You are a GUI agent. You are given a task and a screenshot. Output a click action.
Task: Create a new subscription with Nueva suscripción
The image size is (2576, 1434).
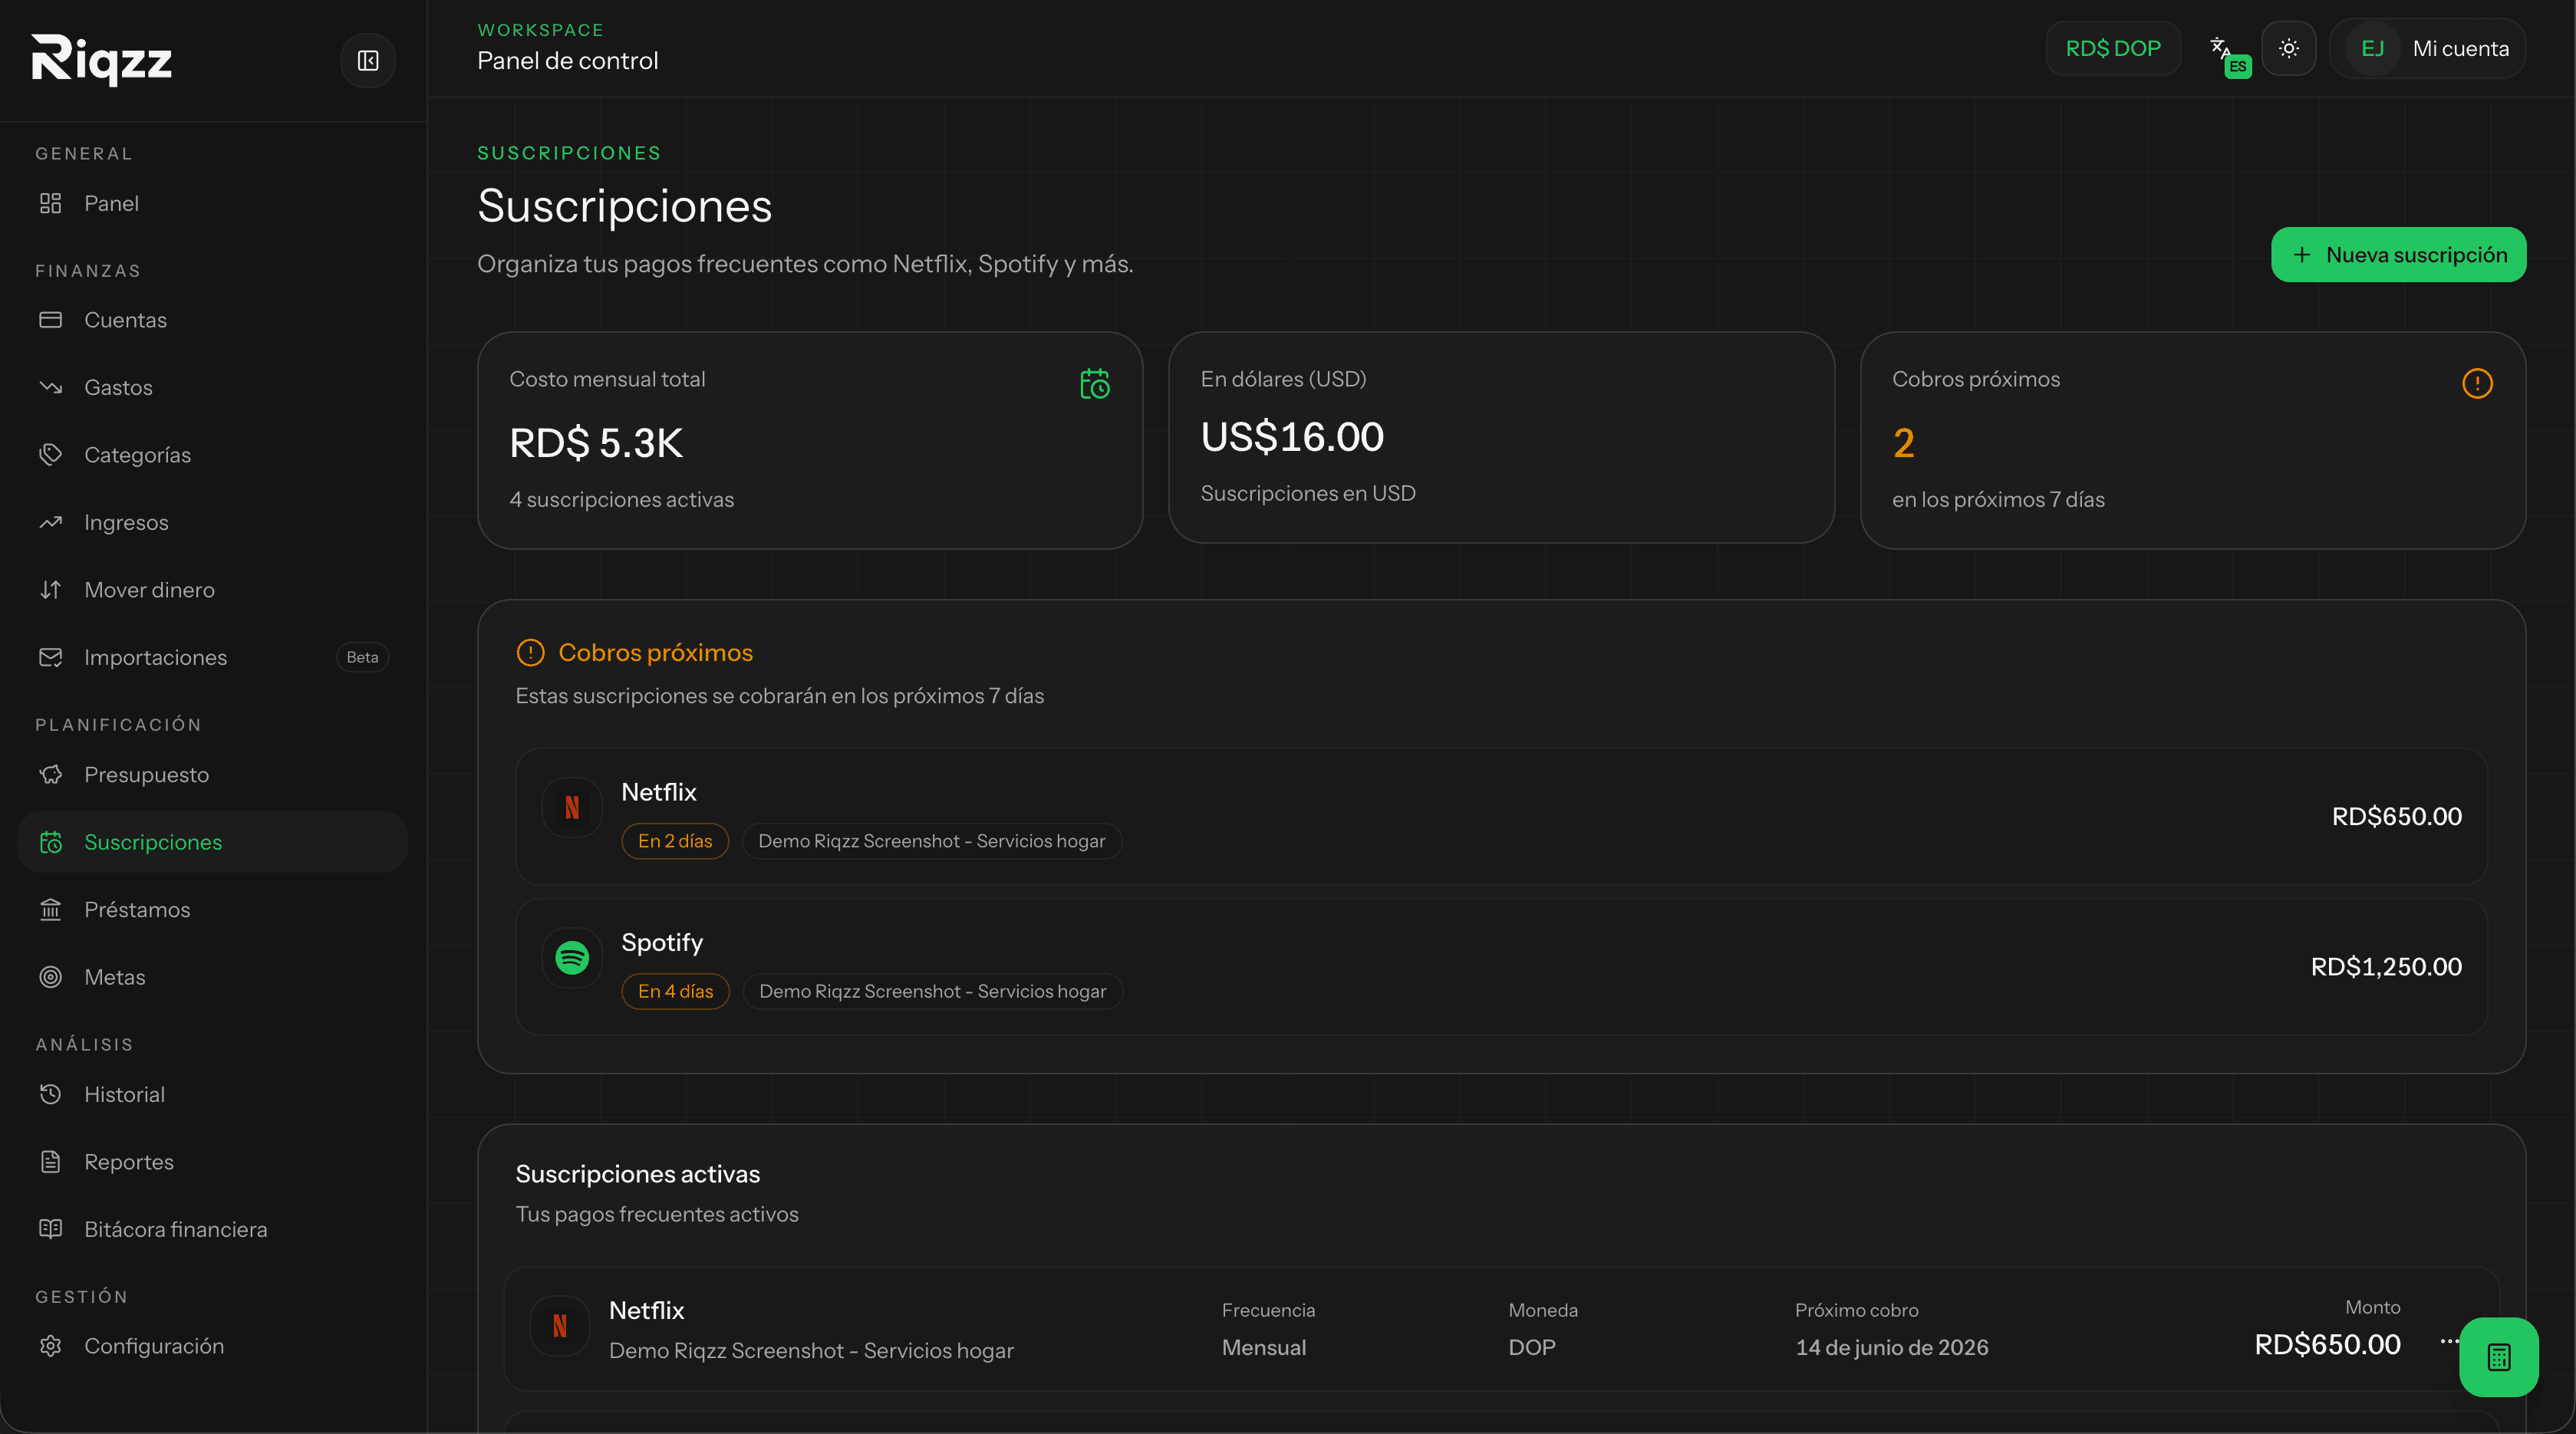(x=2398, y=255)
